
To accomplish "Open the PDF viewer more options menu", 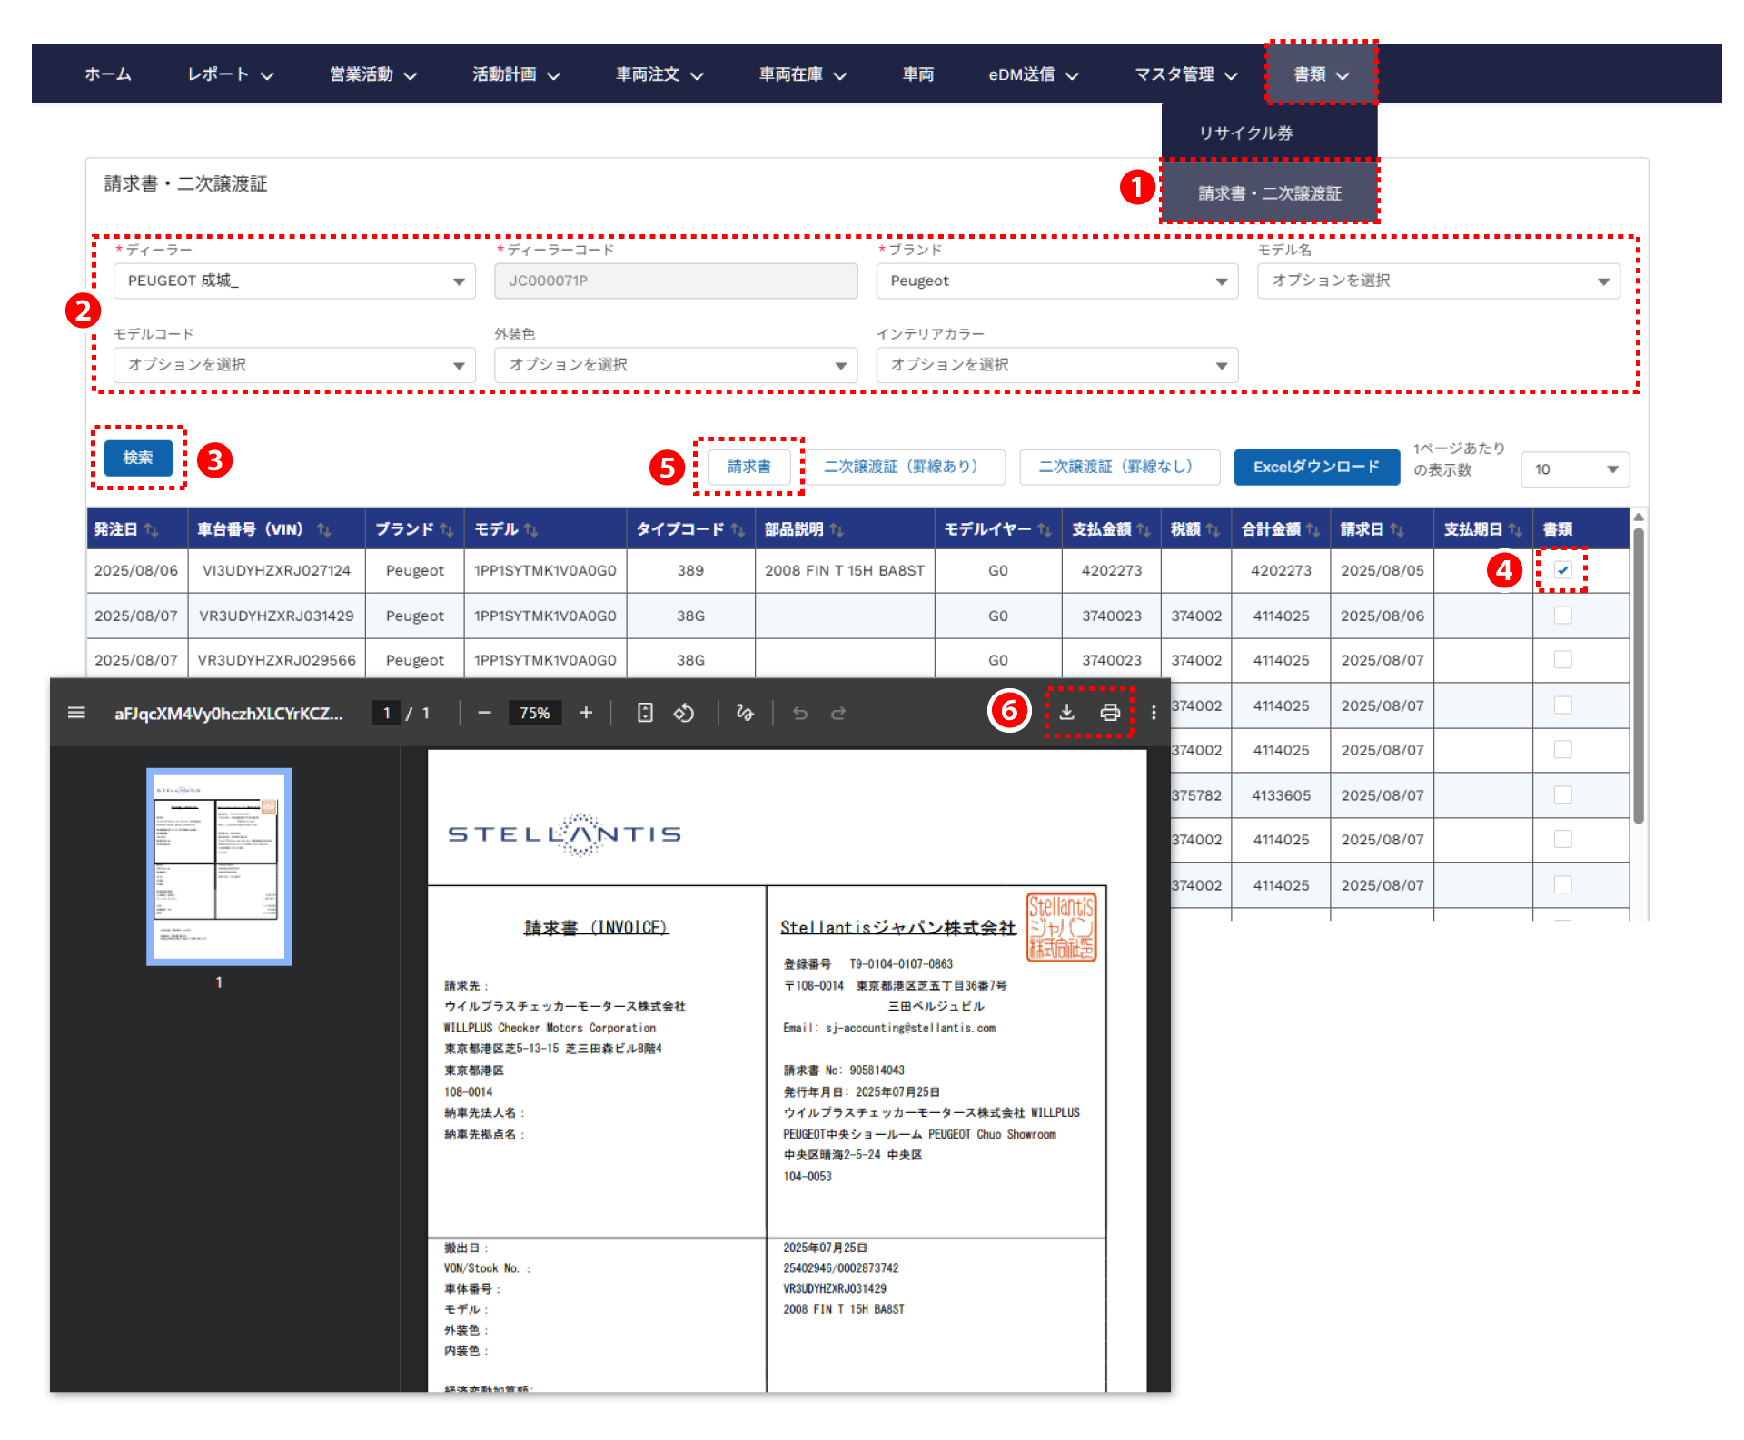I will (1154, 713).
